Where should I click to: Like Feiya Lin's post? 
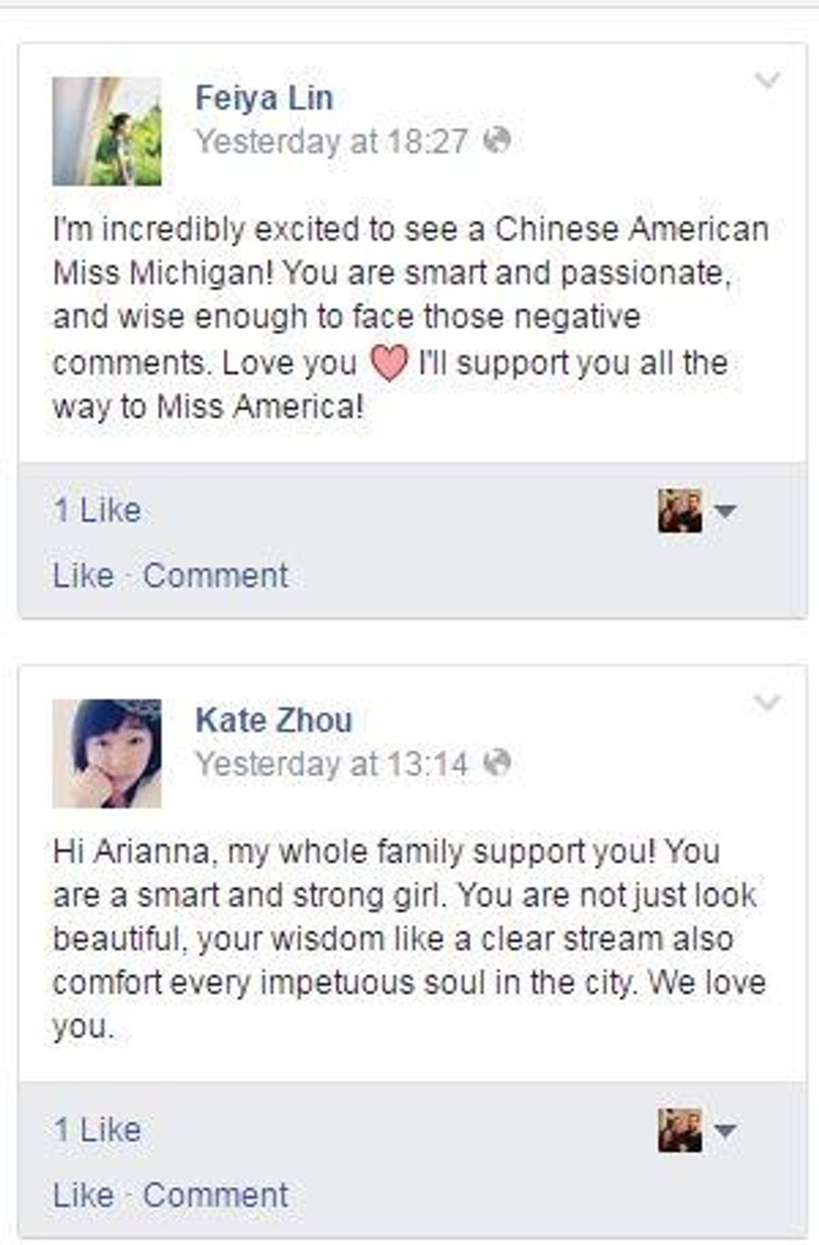click(83, 575)
